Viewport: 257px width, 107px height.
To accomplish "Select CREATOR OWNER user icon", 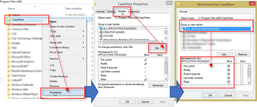I will 101,32.
